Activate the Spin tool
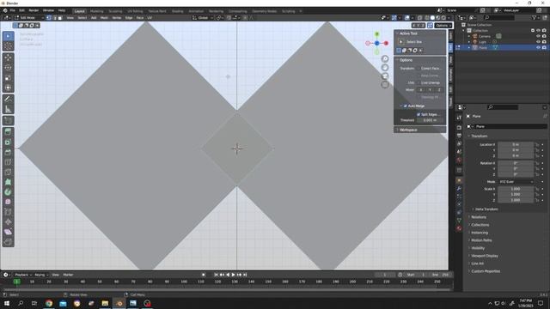 click(x=8, y=192)
